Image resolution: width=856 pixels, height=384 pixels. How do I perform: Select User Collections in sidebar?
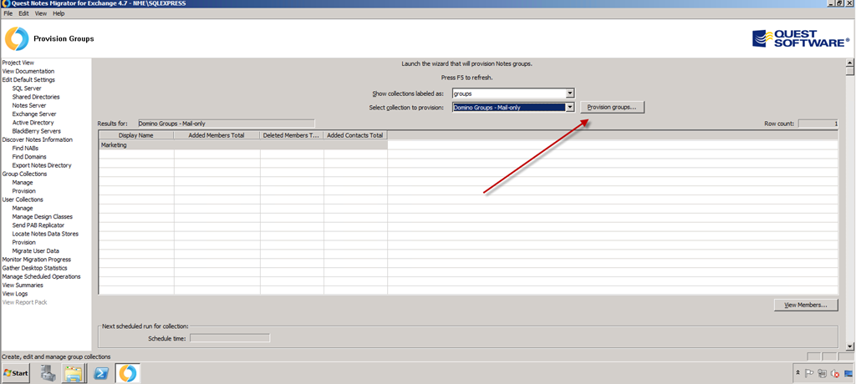click(x=23, y=200)
